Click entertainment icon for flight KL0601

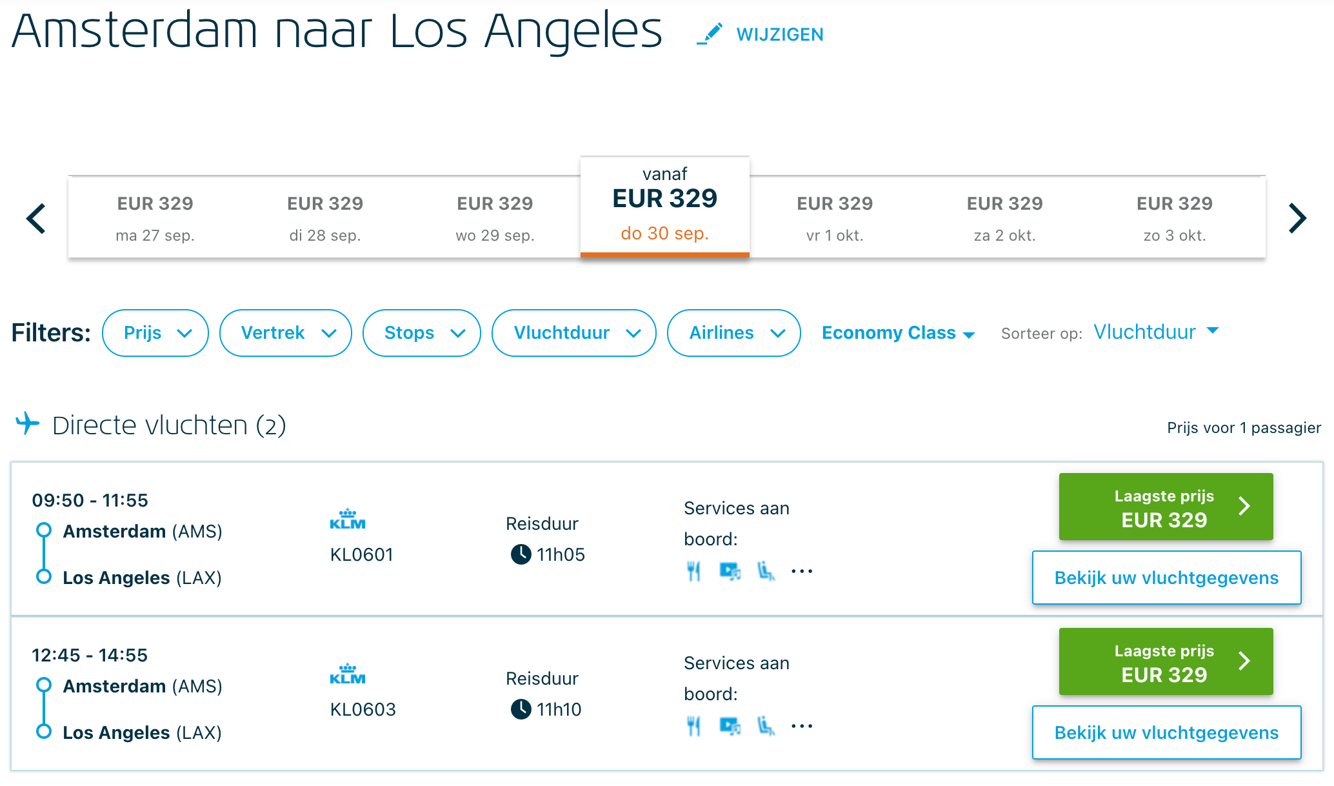point(730,571)
